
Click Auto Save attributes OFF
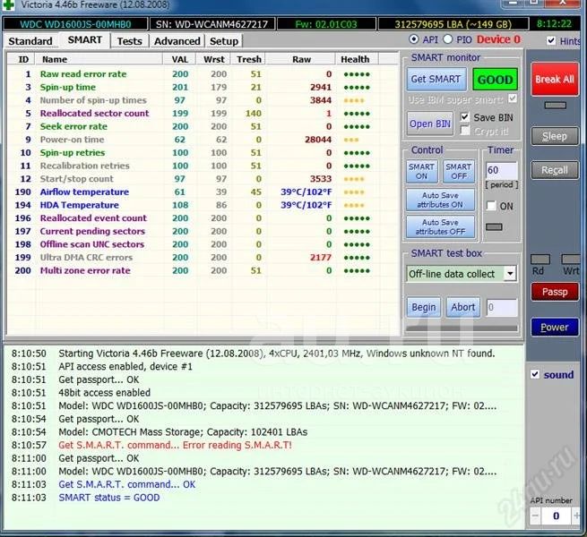[440, 227]
